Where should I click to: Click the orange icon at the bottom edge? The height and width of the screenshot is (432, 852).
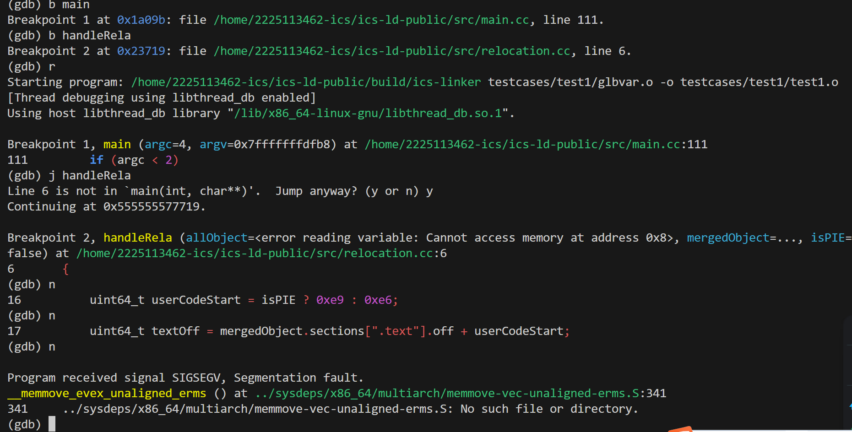pos(680,429)
